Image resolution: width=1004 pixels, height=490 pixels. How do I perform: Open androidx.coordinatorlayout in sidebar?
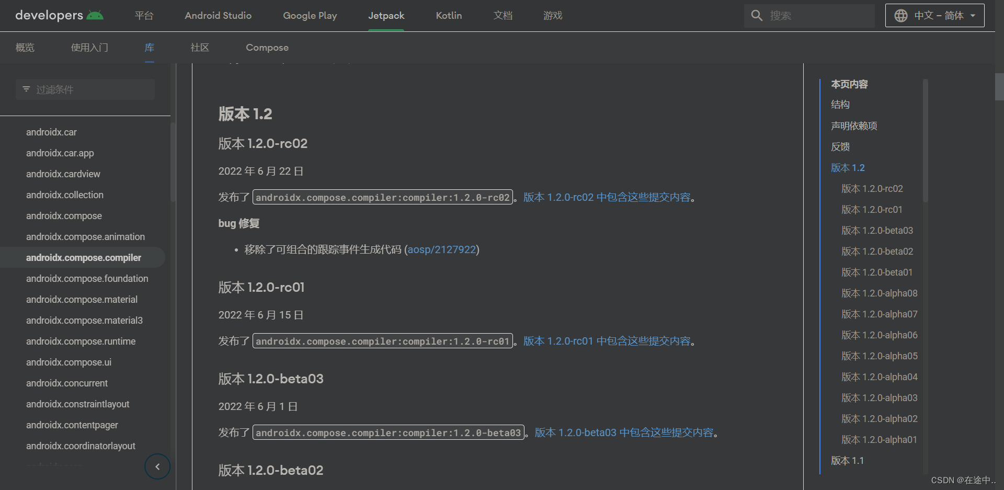(x=81, y=446)
